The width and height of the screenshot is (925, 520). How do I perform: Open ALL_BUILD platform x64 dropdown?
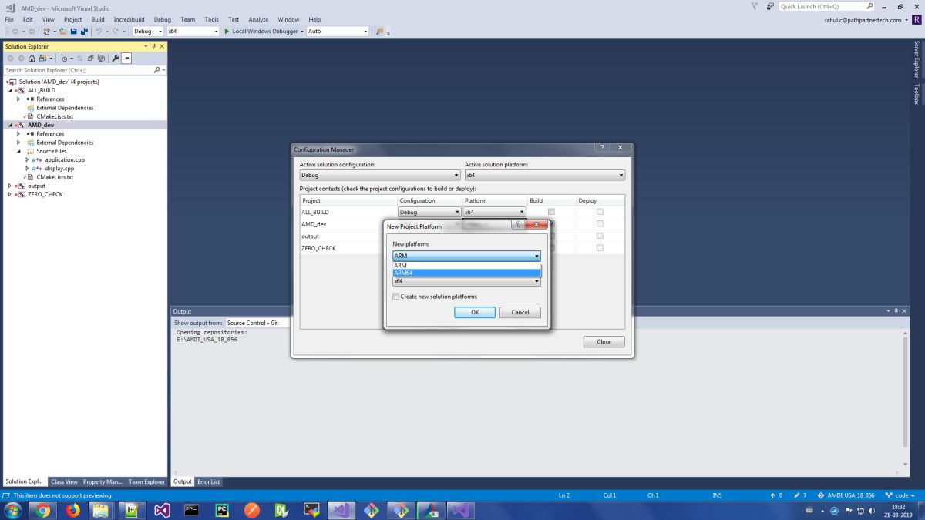[x=494, y=212]
